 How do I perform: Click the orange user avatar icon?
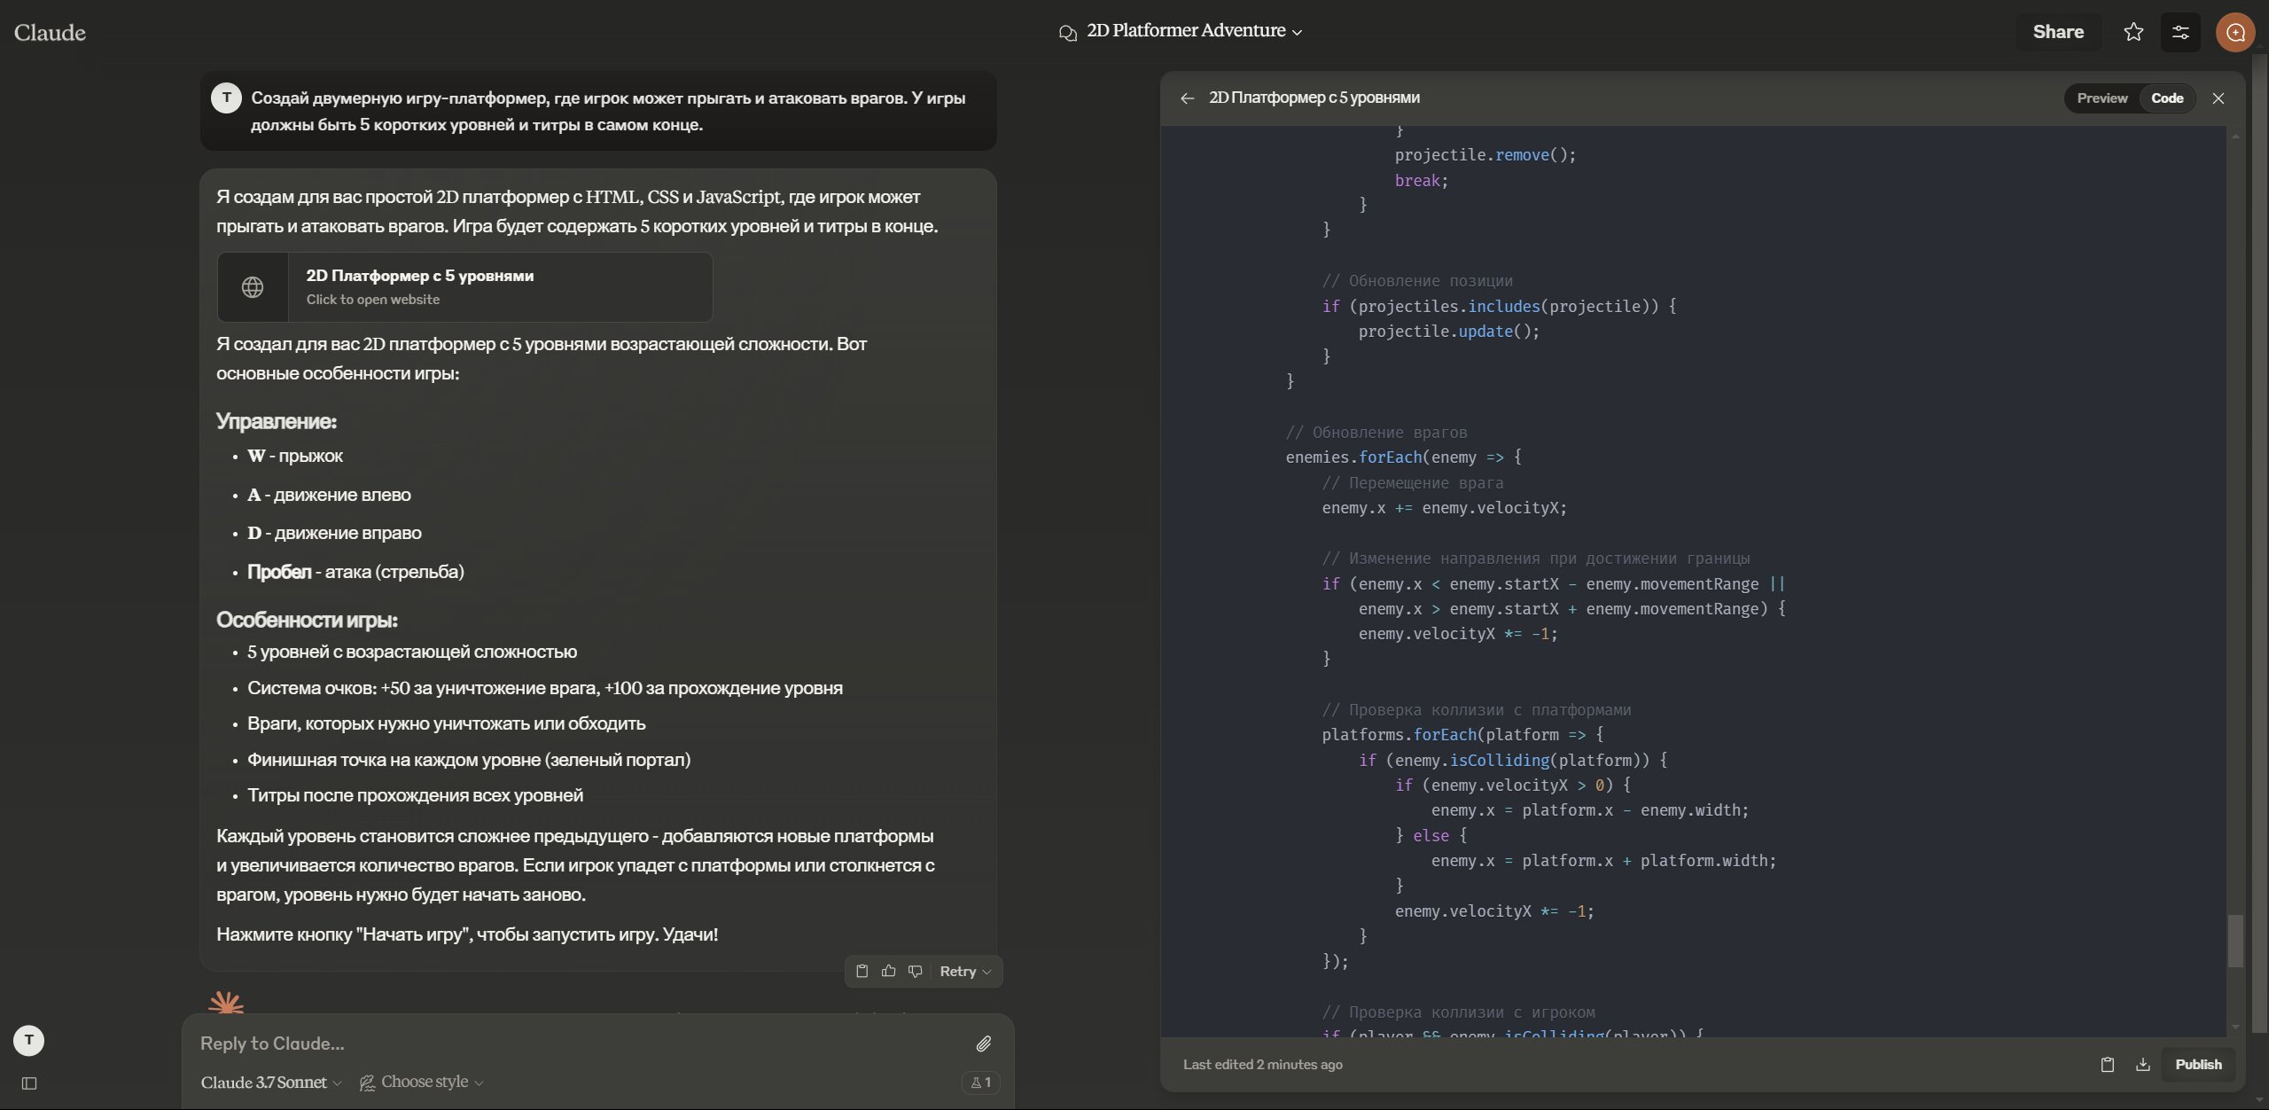click(x=2235, y=32)
